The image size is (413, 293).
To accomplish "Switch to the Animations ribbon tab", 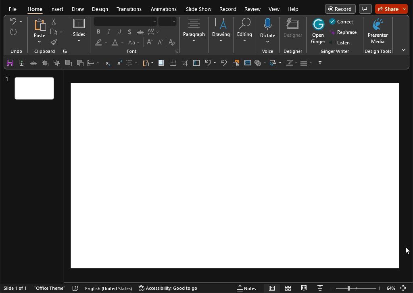I will [x=163, y=9].
